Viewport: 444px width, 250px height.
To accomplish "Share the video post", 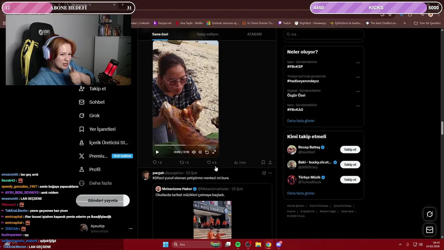I will coord(270,162).
